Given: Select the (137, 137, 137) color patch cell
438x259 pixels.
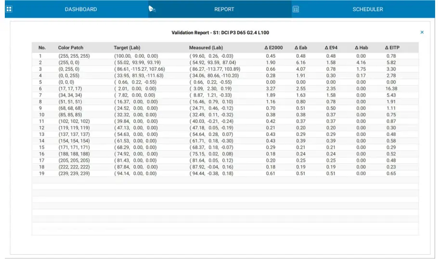Looking at the screenshot, I should pyautogui.click(x=74, y=135).
